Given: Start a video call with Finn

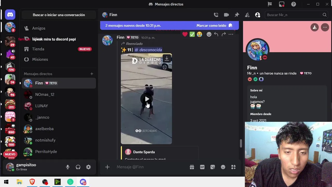Looking at the screenshot, I should 226,15.
